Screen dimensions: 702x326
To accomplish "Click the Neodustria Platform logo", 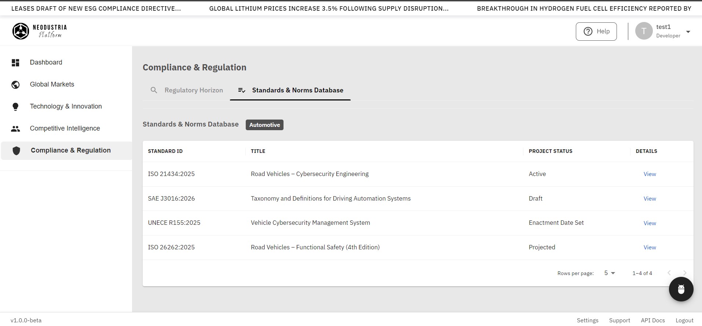I will coord(40,31).
